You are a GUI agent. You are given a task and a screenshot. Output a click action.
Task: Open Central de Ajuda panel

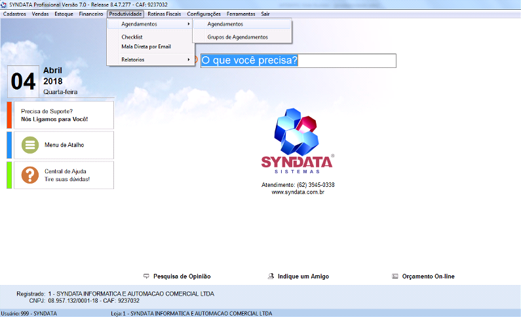(x=64, y=175)
